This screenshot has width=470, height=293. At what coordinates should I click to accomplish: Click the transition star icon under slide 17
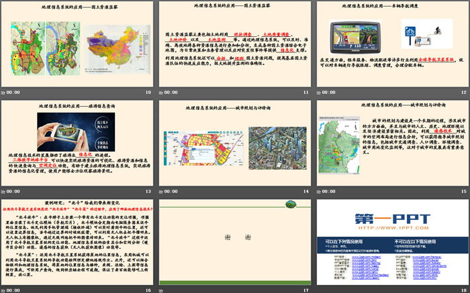pos(161,290)
